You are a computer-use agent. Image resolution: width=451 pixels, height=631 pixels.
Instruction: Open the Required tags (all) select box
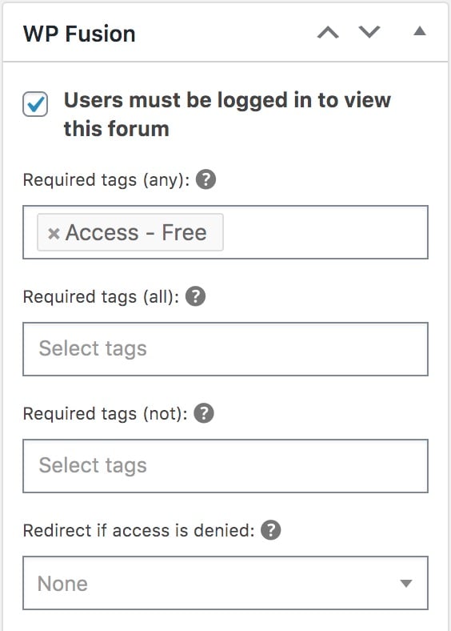click(x=225, y=349)
